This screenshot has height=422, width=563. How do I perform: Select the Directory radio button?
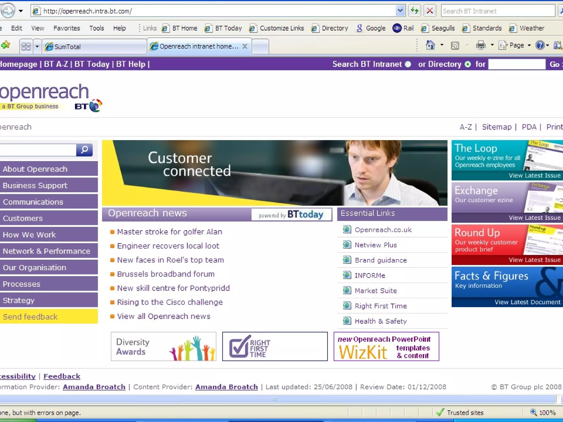467,64
